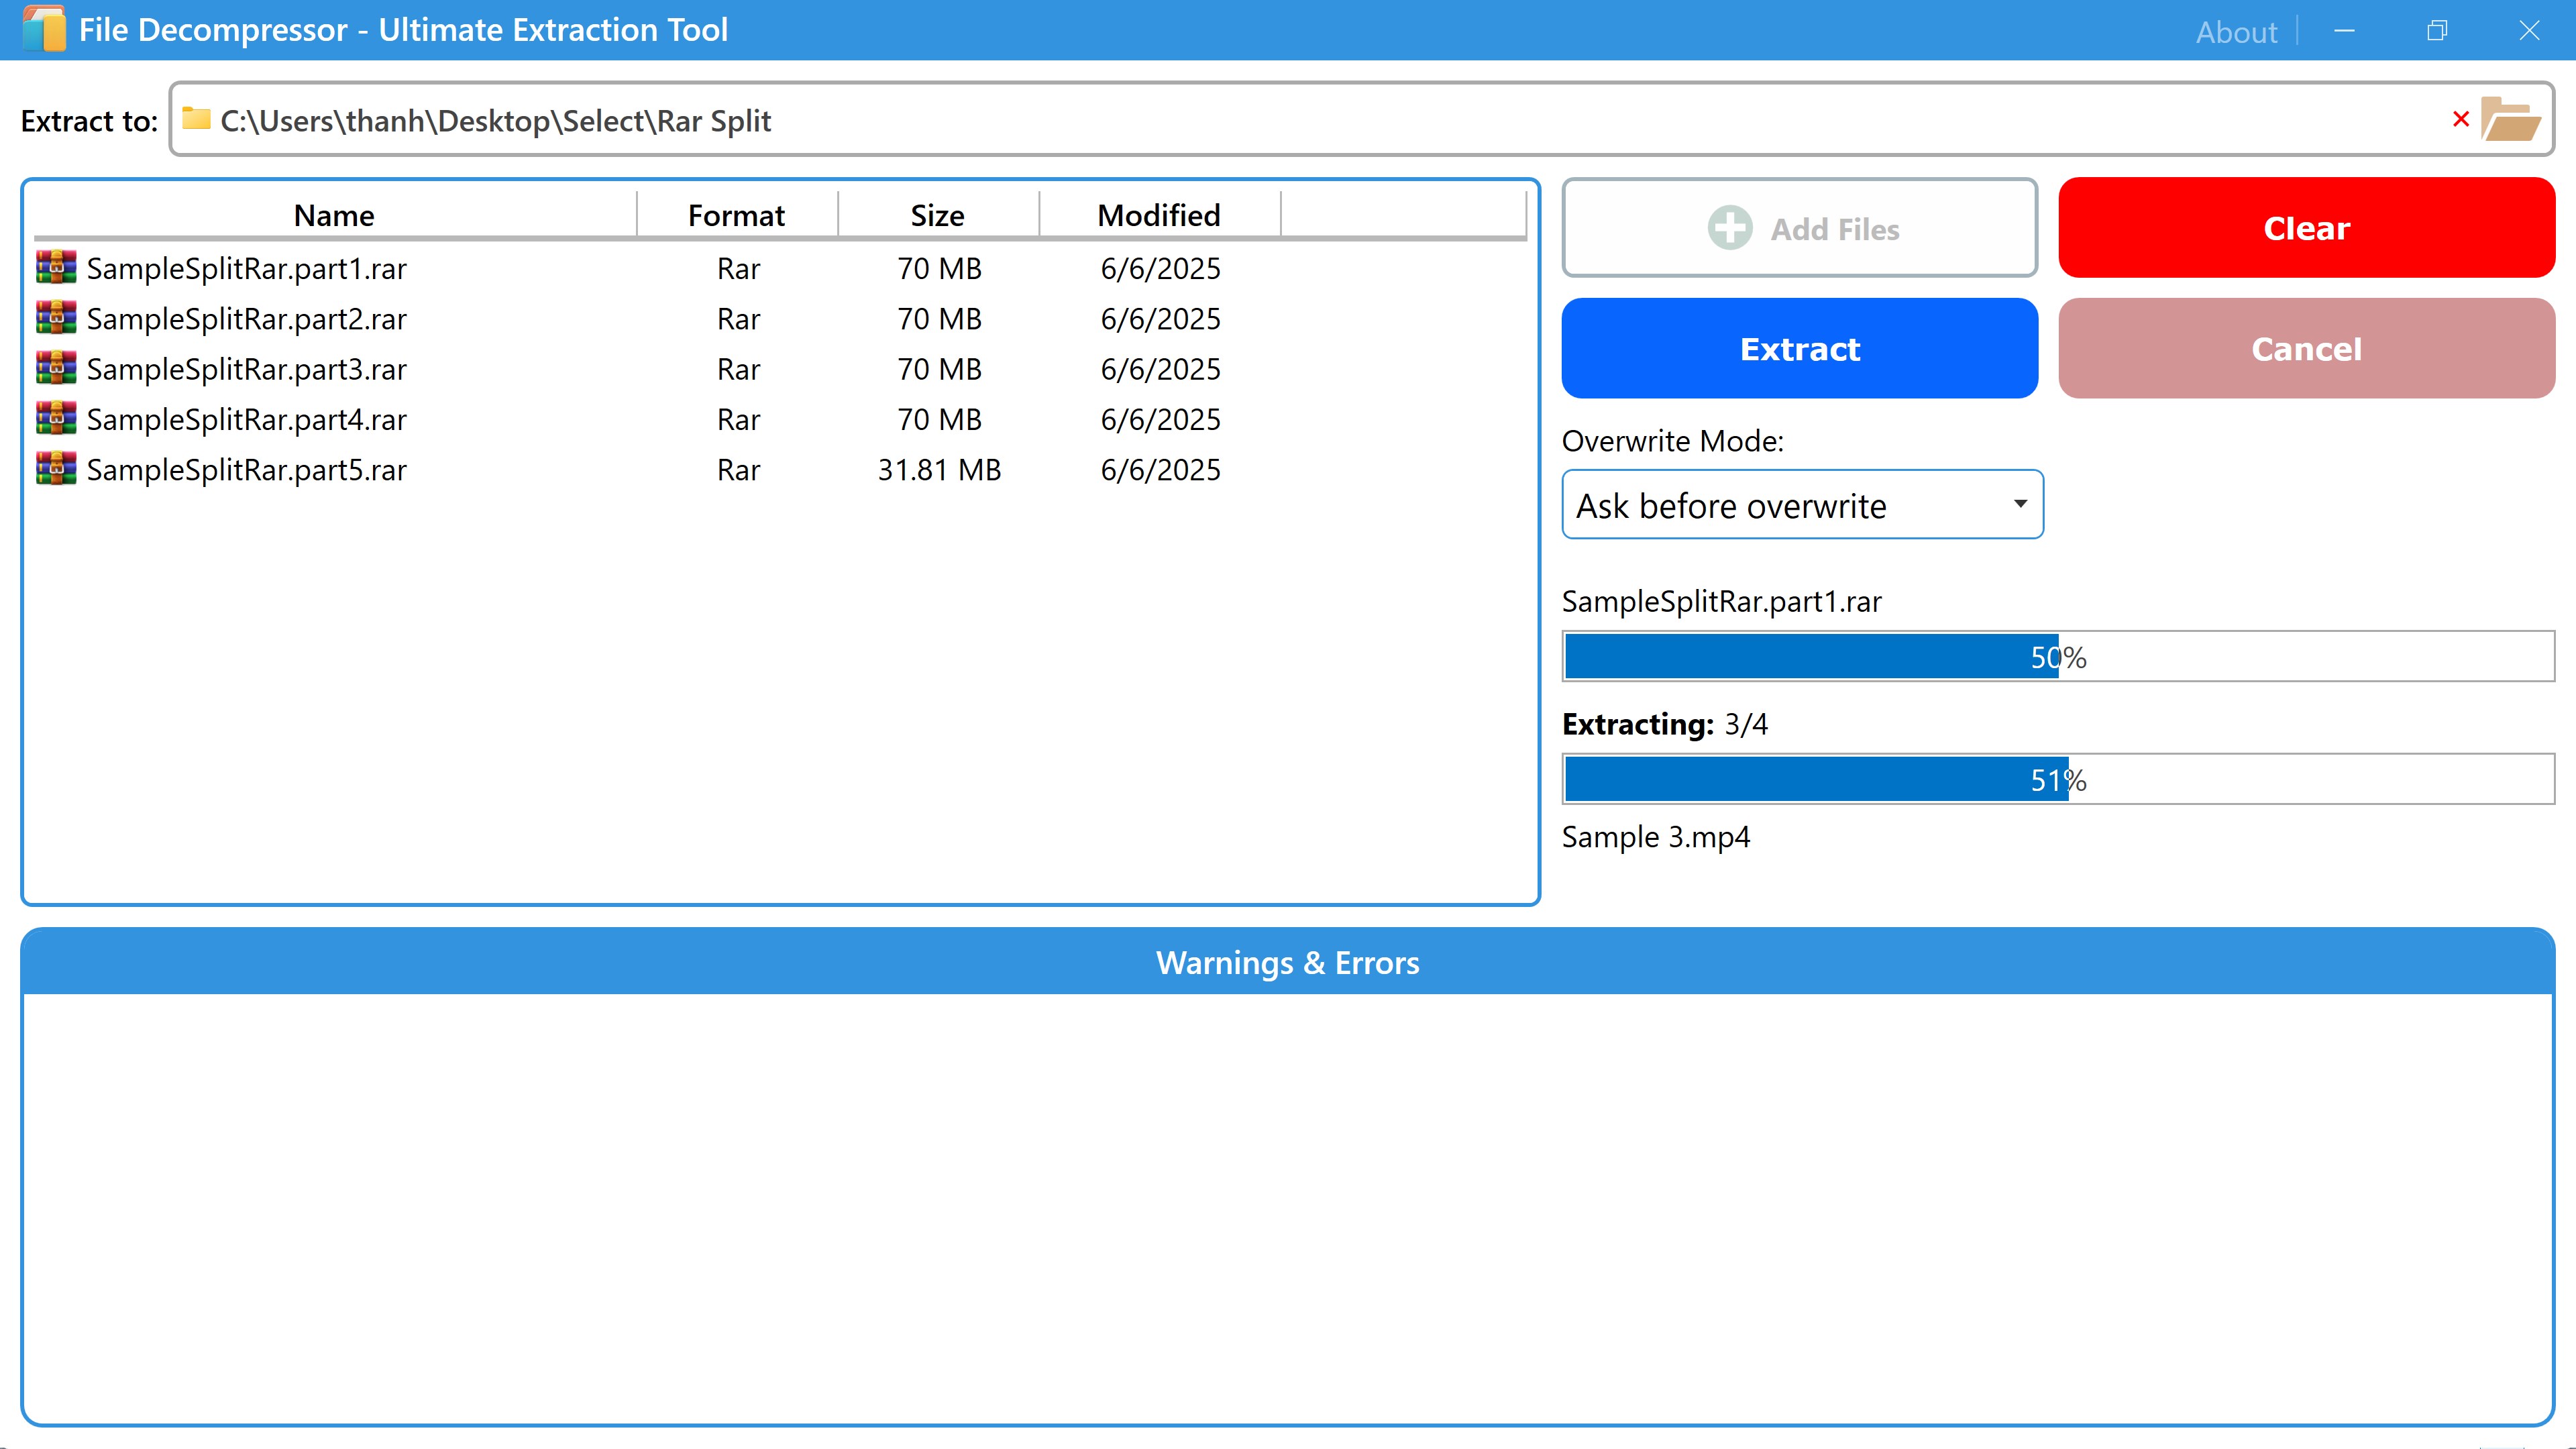Click the 51% overall progress bar
This screenshot has width=2576, height=1449.
(2057, 779)
